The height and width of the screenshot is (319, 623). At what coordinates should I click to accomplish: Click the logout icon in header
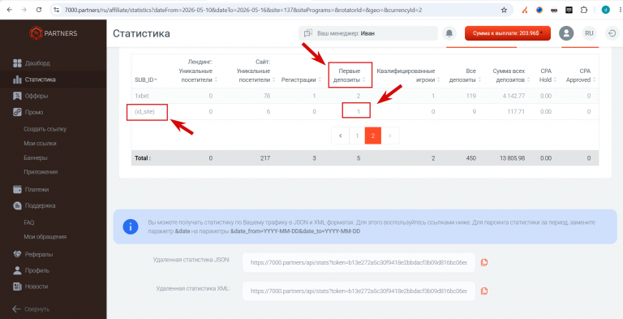[612, 33]
